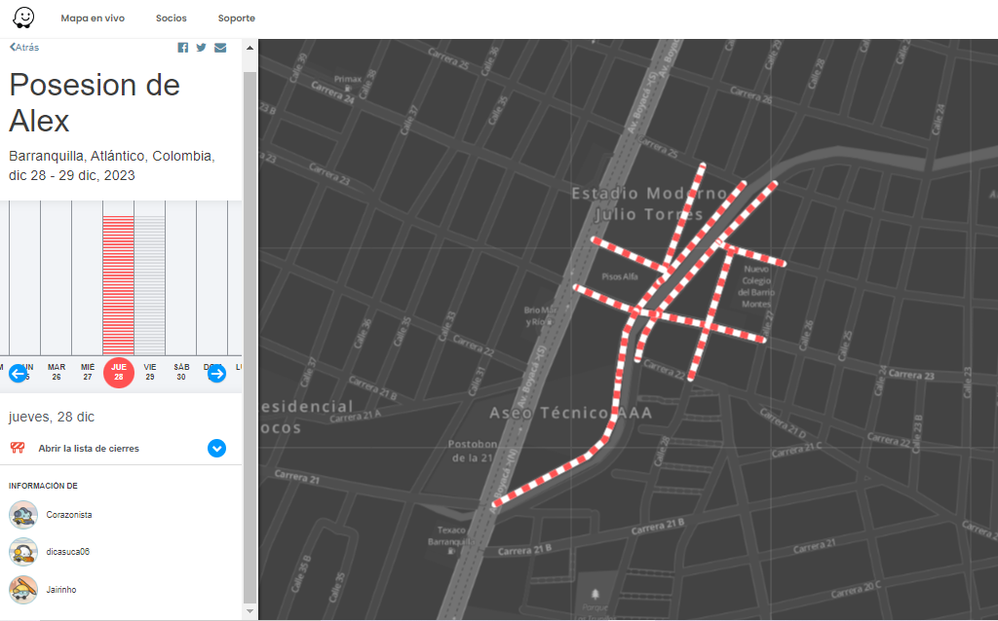Select SÁB 30 in the calendar
Image resolution: width=998 pixels, height=621 pixels.
tap(181, 372)
